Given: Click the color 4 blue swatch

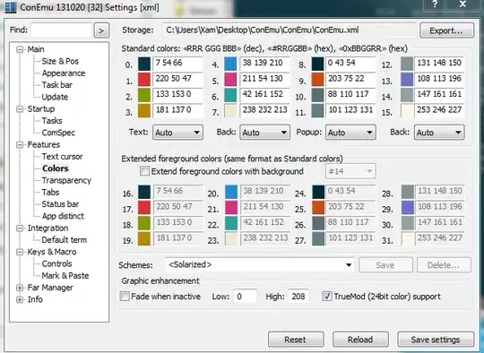Looking at the screenshot, I should pos(231,65).
